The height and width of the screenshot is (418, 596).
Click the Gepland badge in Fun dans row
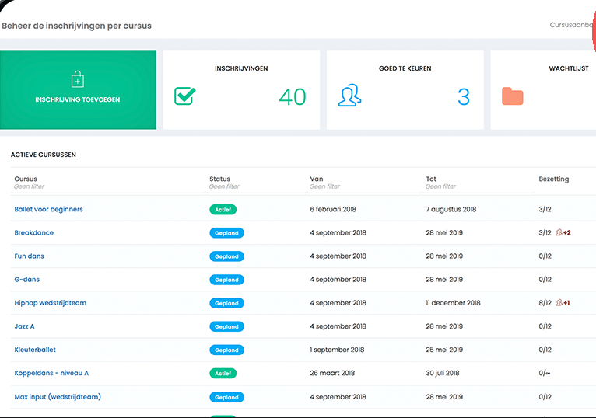pyautogui.click(x=227, y=256)
